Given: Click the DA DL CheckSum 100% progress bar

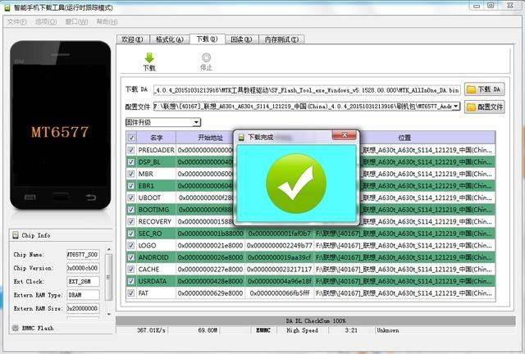Looking at the screenshot, I should 315,321.
